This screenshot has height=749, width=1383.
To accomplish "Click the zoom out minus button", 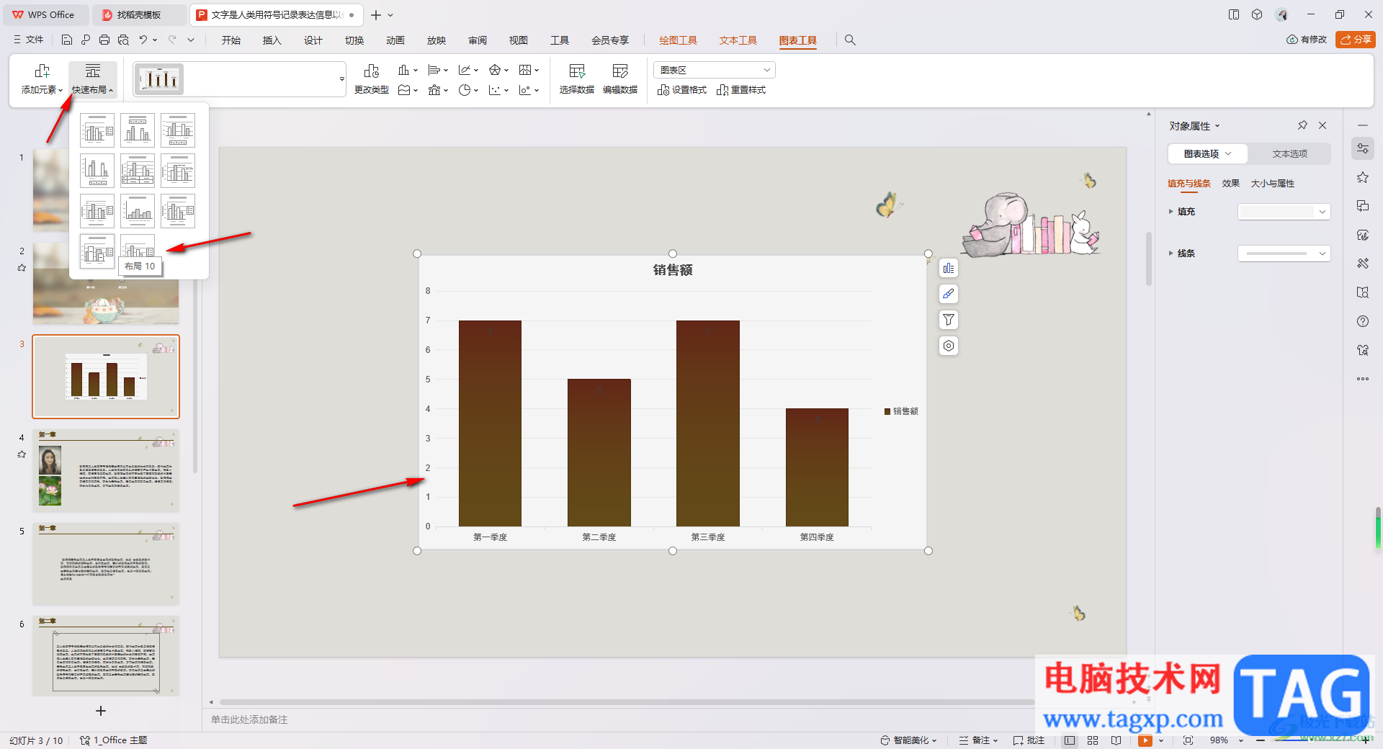I will point(1261,740).
